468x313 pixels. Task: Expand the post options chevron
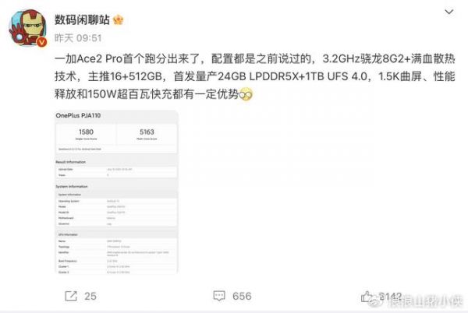pyautogui.click(x=449, y=12)
